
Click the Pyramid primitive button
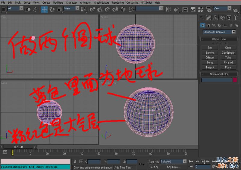pyautogui.click(x=228, y=62)
